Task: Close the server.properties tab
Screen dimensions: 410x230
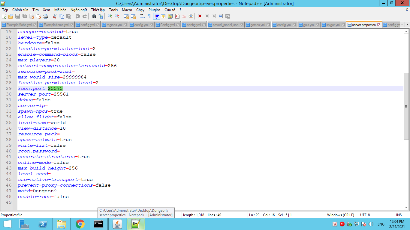Action: [x=378, y=25]
